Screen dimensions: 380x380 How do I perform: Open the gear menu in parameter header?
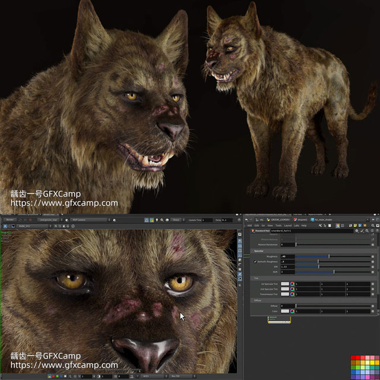tap(357, 231)
